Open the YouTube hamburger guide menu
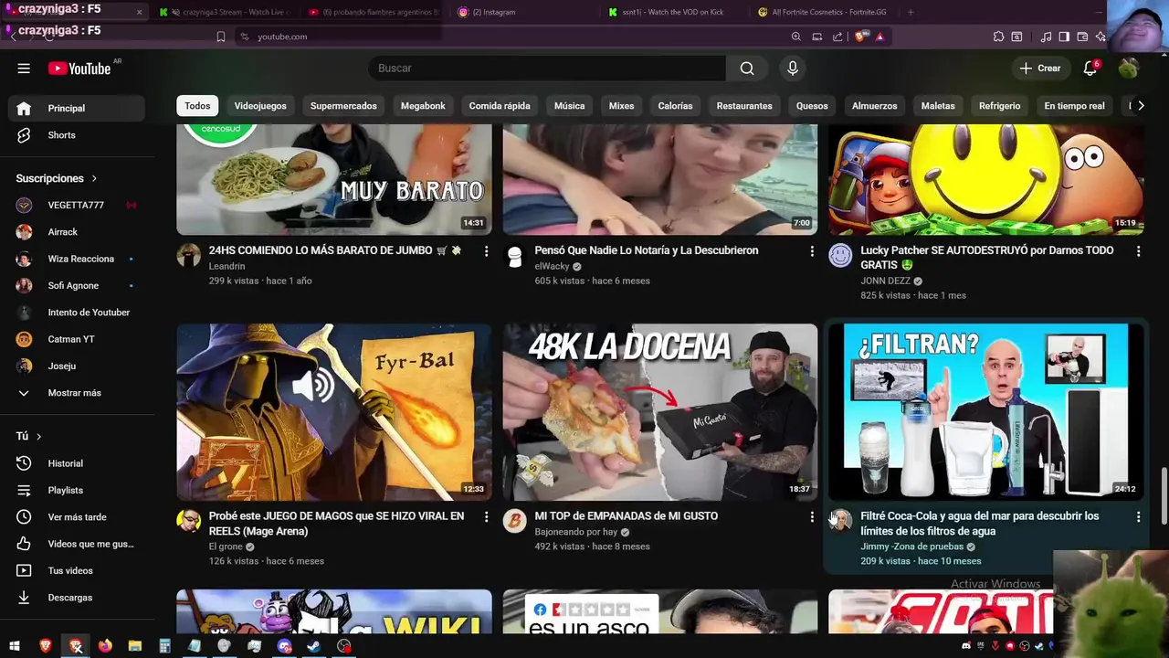Image resolution: width=1169 pixels, height=658 pixels. 24,69
